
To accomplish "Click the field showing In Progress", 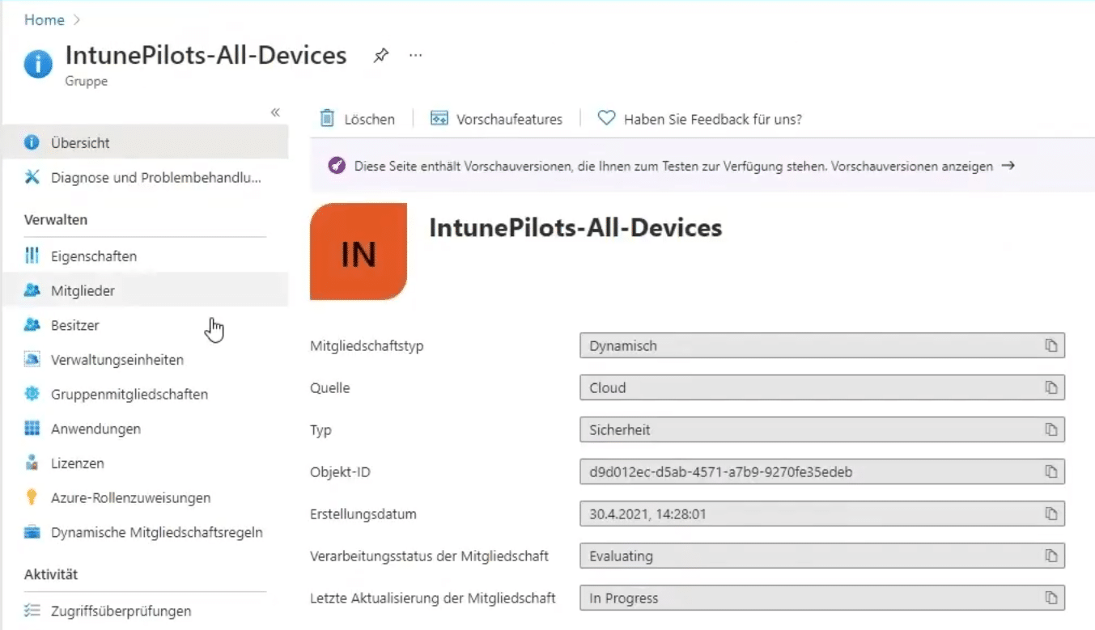I will point(822,598).
